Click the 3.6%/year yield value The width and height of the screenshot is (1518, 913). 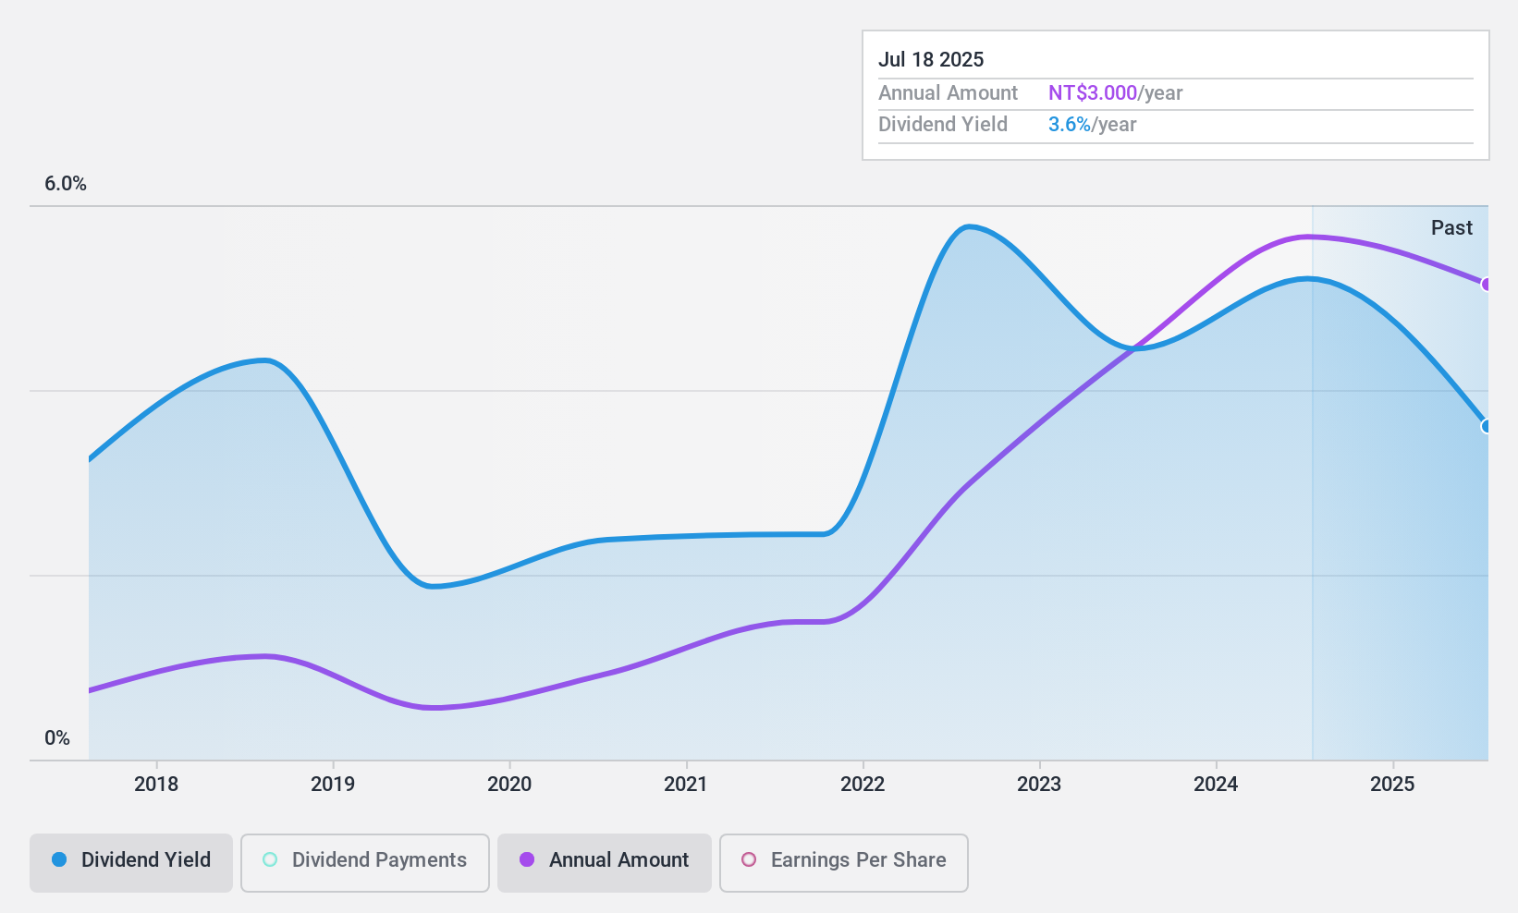coord(1093,125)
